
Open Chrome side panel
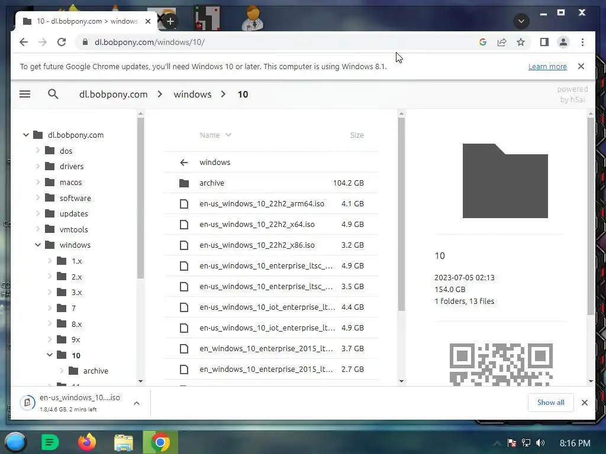tap(544, 42)
